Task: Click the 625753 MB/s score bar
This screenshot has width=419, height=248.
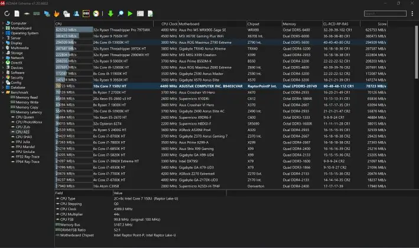Action: point(74,30)
